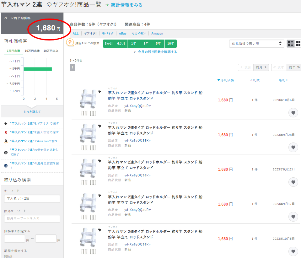Toggle favorite heart for 2023年9月17日 listing
Screen dimensions: 301x258
click(x=293, y=217)
